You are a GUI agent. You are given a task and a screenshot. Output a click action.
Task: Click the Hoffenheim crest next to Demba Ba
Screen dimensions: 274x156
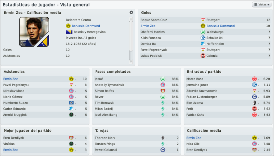coord(203,44)
